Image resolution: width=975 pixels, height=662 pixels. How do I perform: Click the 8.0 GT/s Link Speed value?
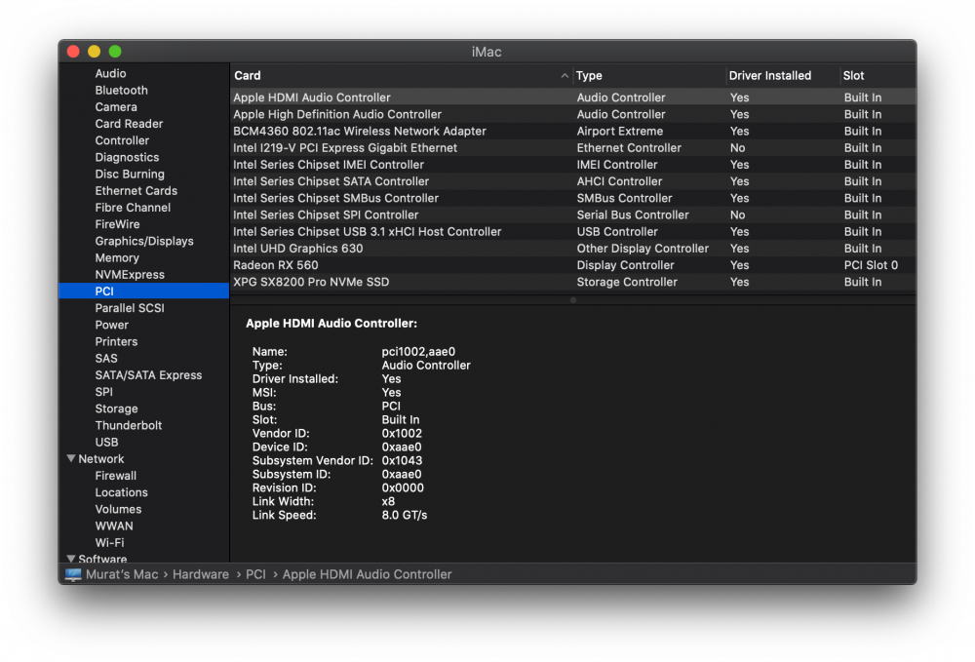point(405,516)
